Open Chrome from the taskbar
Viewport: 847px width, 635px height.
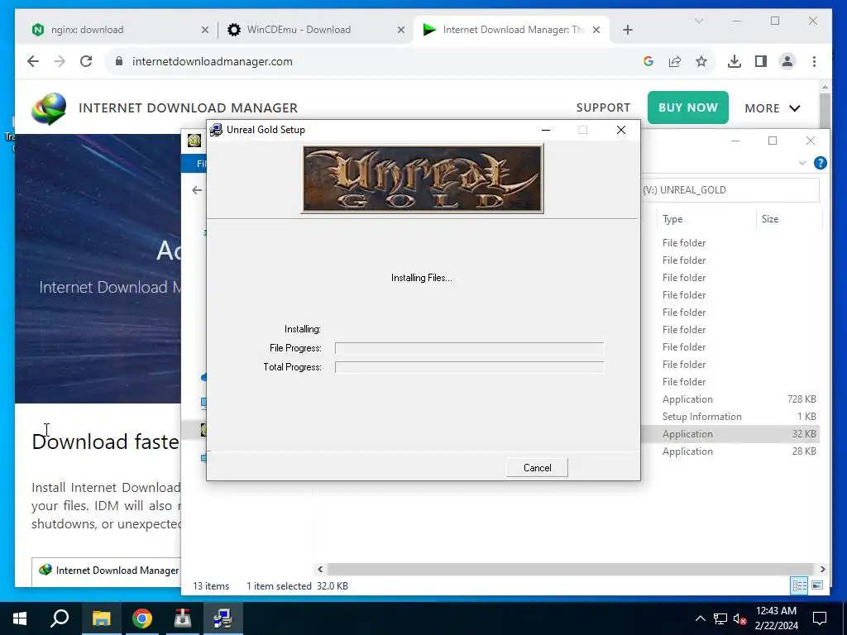pos(142,618)
